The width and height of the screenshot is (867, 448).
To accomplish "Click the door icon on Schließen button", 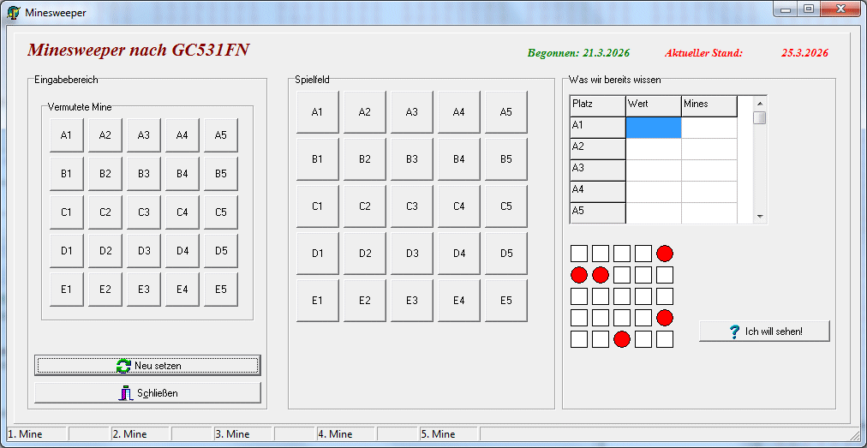I will [x=125, y=393].
